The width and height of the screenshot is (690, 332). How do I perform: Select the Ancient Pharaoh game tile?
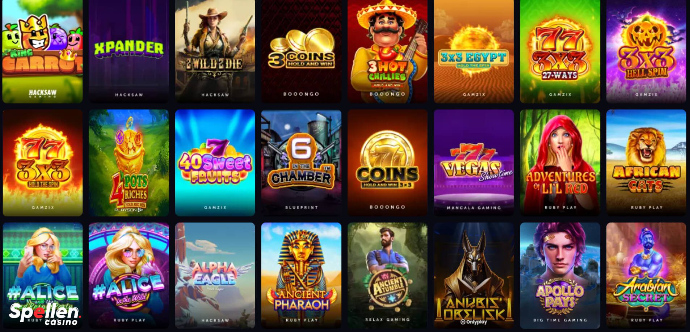tap(301, 276)
